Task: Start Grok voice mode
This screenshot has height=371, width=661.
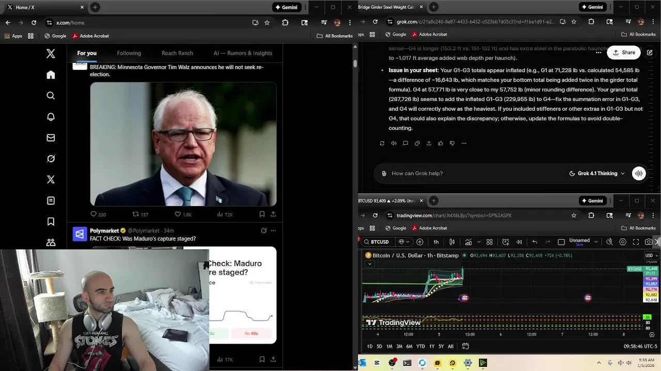Action: tap(639, 174)
